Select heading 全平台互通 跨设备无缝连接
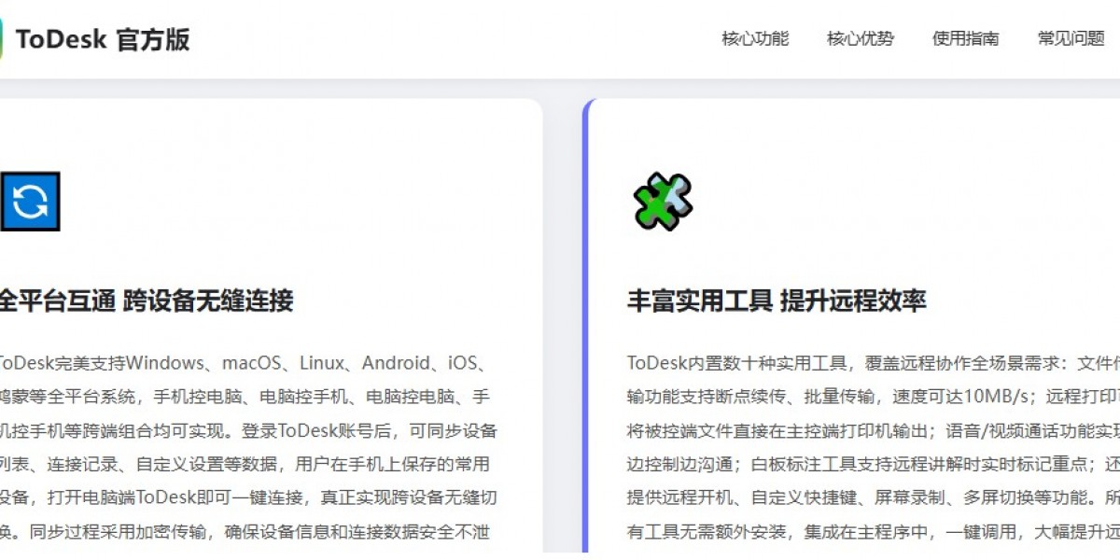 coord(147,301)
